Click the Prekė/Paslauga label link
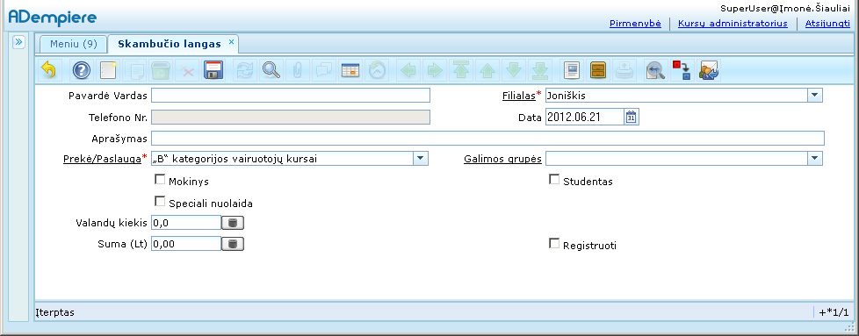The image size is (859, 336). point(103,159)
